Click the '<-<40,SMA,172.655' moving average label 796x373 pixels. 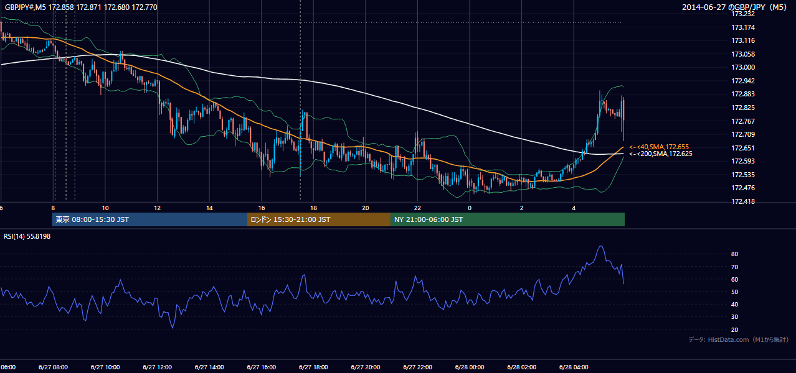[659, 147]
